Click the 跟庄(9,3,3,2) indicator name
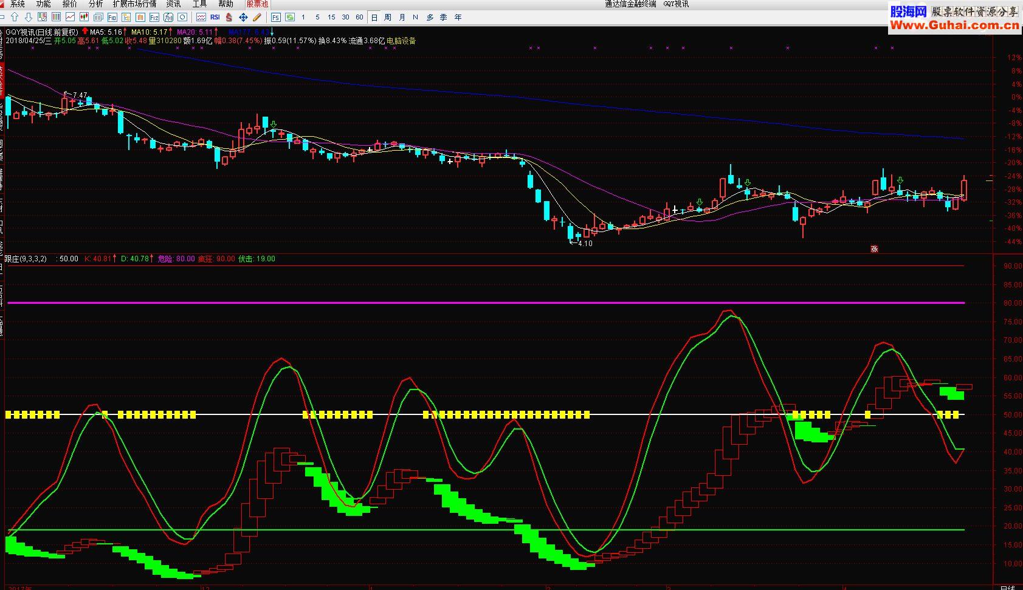The width and height of the screenshot is (1023, 590). click(26, 259)
